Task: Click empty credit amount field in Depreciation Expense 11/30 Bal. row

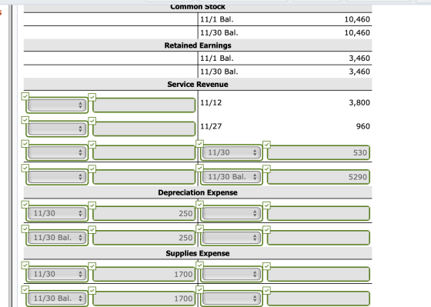Action: point(319,238)
